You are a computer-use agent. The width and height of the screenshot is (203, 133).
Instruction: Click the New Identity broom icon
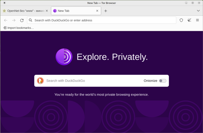(x=189, y=20)
